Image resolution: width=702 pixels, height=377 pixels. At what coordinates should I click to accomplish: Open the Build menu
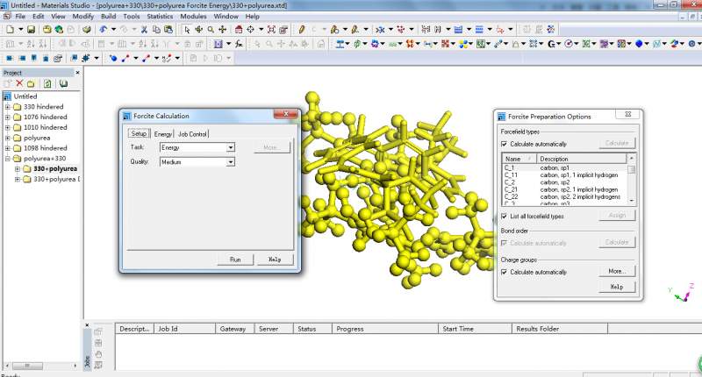[108, 16]
